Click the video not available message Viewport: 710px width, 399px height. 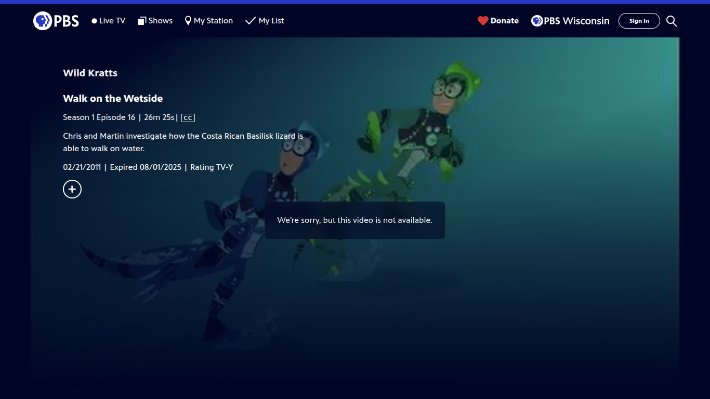pos(355,220)
